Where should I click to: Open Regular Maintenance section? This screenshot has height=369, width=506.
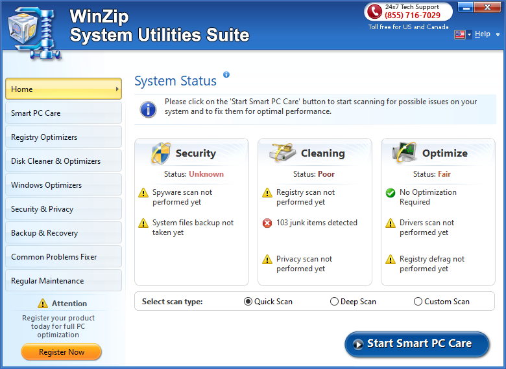pyautogui.click(x=64, y=281)
